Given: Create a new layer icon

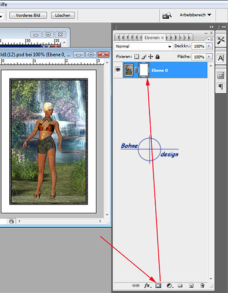Looking at the screenshot, I should point(191,285).
